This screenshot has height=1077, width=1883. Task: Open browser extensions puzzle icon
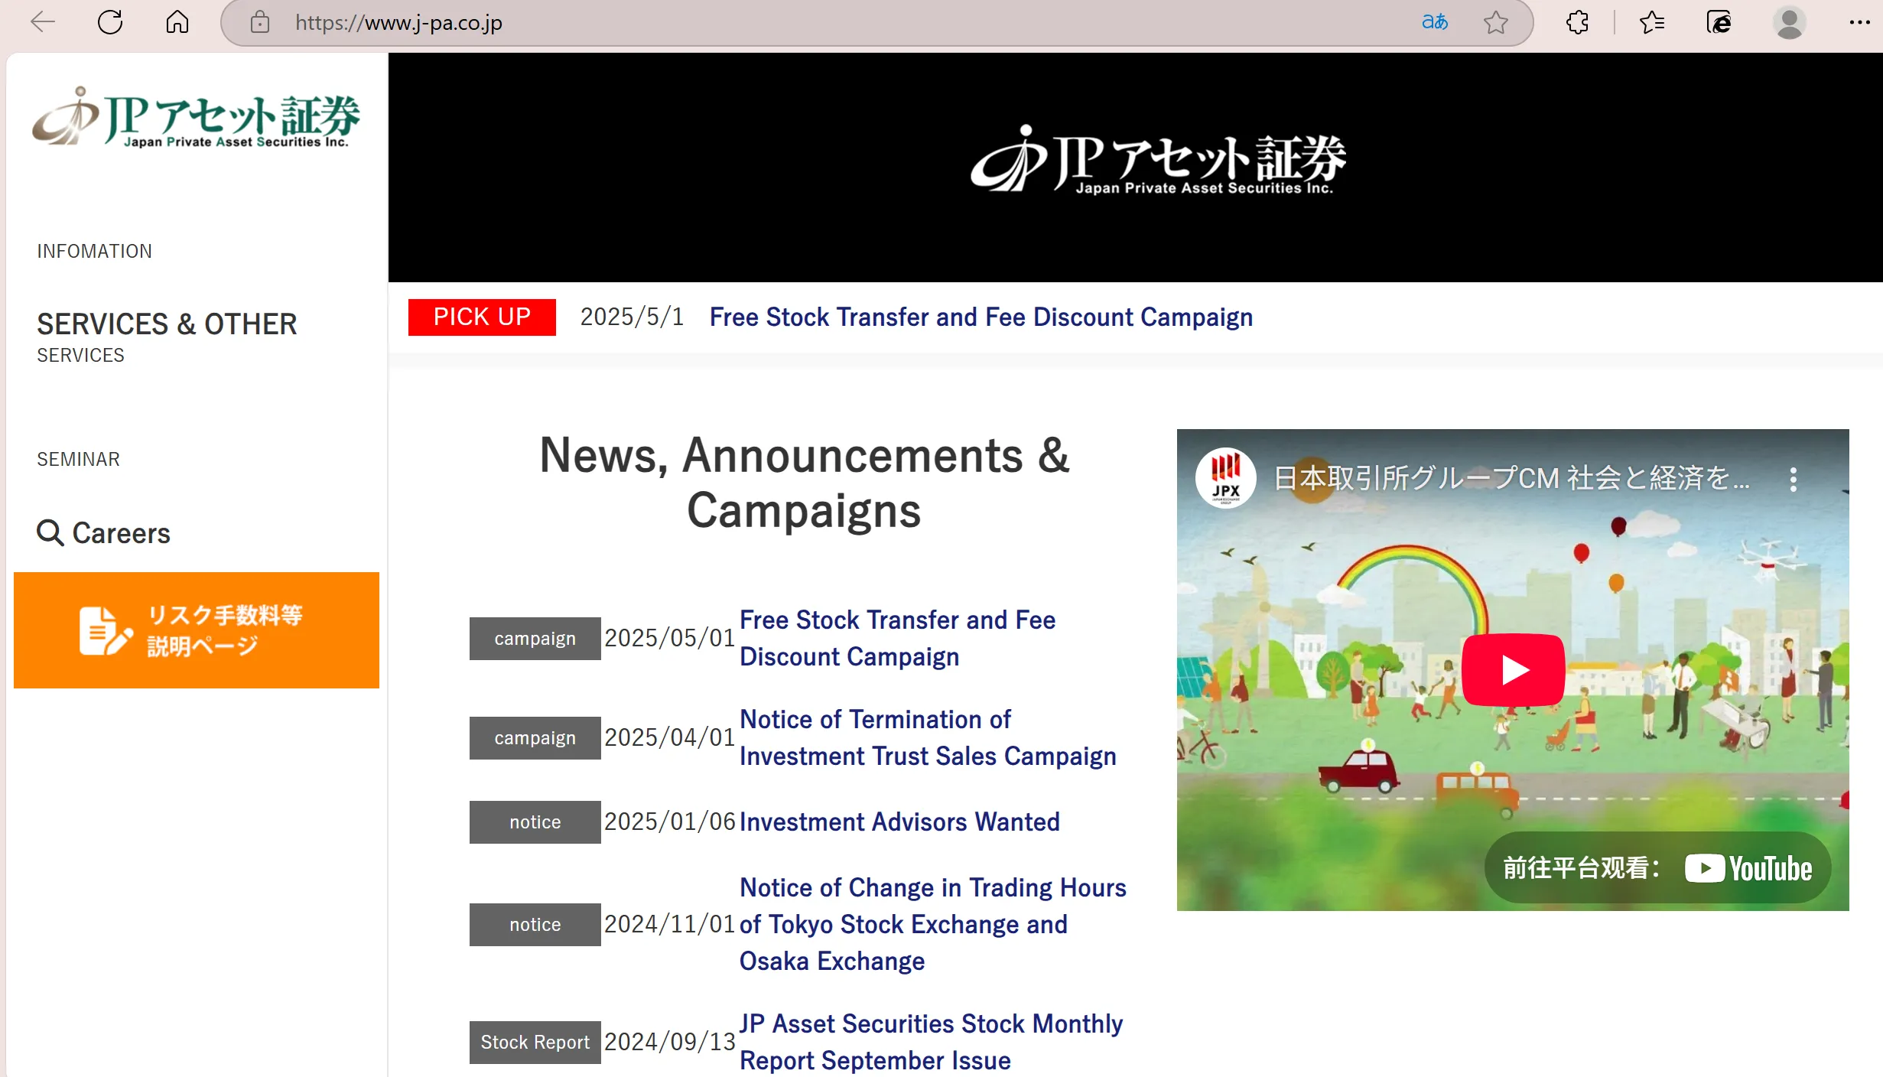pos(1577,22)
